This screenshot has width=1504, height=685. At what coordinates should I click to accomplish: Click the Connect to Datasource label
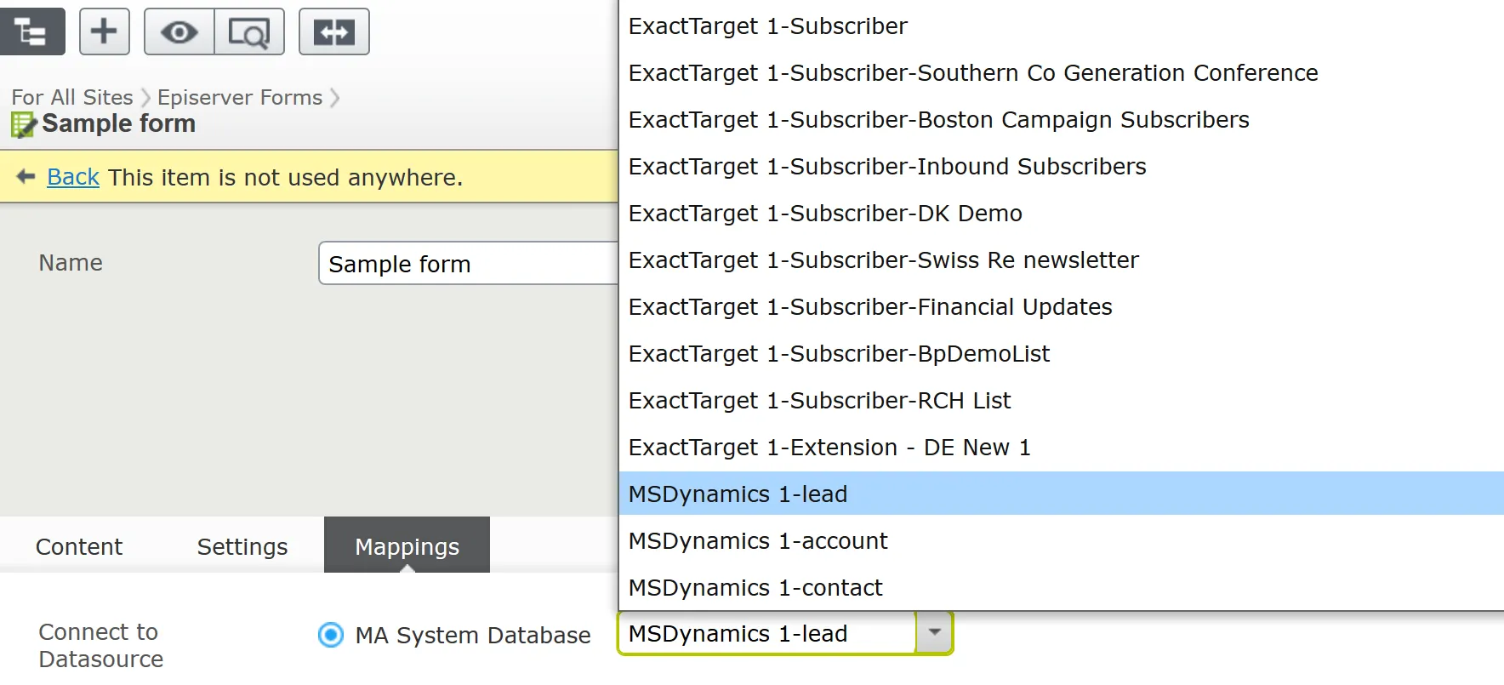[x=100, y=645]
